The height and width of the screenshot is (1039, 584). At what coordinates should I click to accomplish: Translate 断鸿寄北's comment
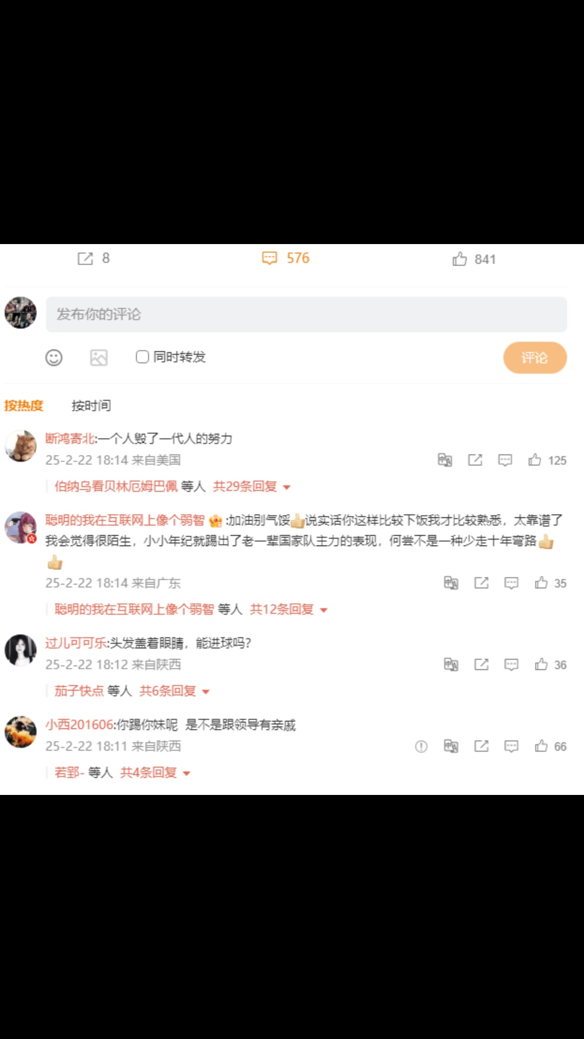445,460
